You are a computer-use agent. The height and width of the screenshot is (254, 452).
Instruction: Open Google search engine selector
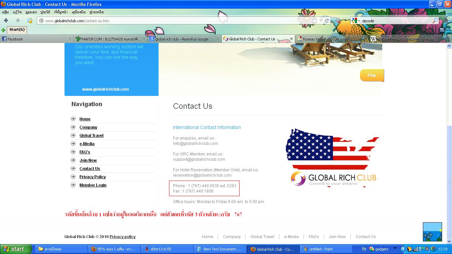point(356,21)
